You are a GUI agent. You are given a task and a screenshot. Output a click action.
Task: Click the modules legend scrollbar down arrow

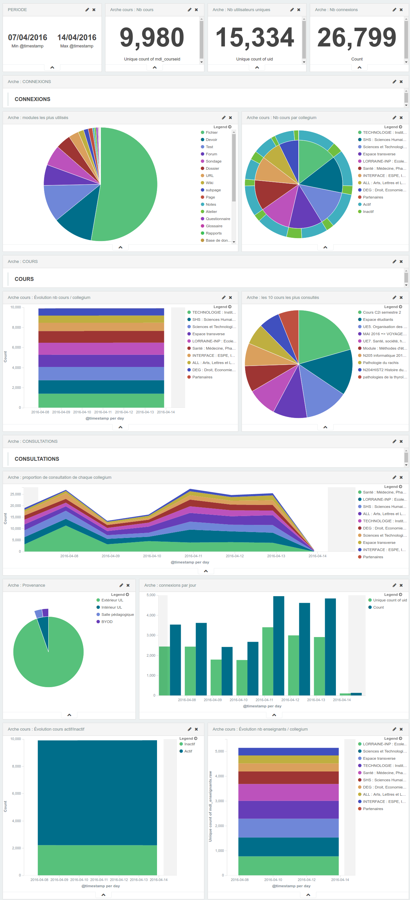[x=234, y=242]
